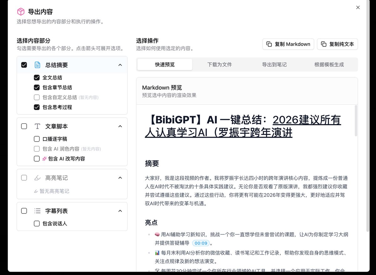This screenshot has height=275, width=376.
Task: Uncheck the 全文总结 checkbox
Action: [37, 77]
